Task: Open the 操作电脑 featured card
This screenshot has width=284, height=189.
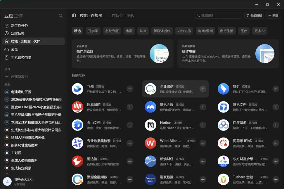Action: tap(228, 54)
